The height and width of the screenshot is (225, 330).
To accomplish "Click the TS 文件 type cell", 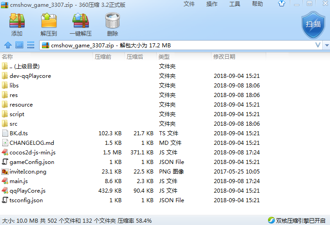I will click(169, 133).
